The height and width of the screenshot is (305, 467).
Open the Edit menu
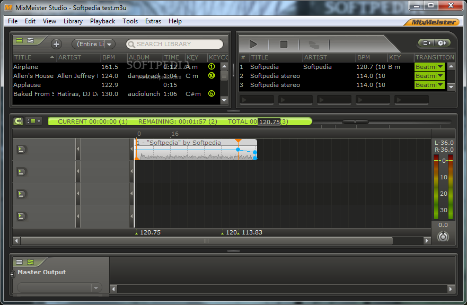(x=30, y=21)
